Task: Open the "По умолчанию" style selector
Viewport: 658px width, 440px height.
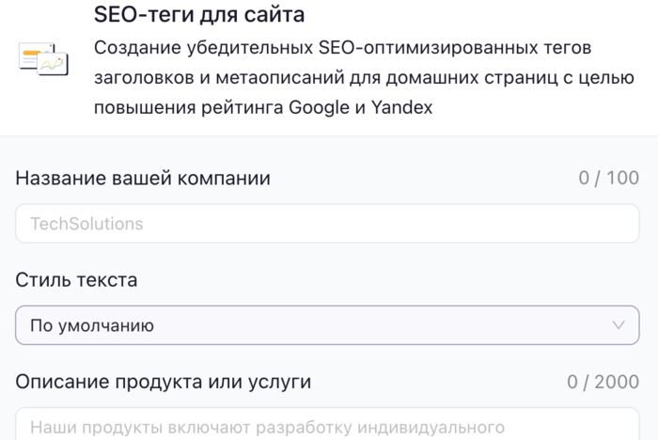Action: pyautogui.click(x=327, y=325)
